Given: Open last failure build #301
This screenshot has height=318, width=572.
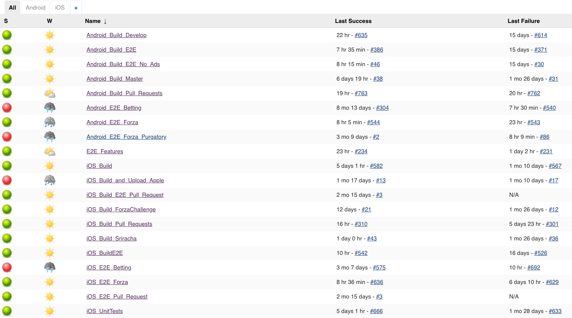Looking at the screenshot, I should (552, 224).
